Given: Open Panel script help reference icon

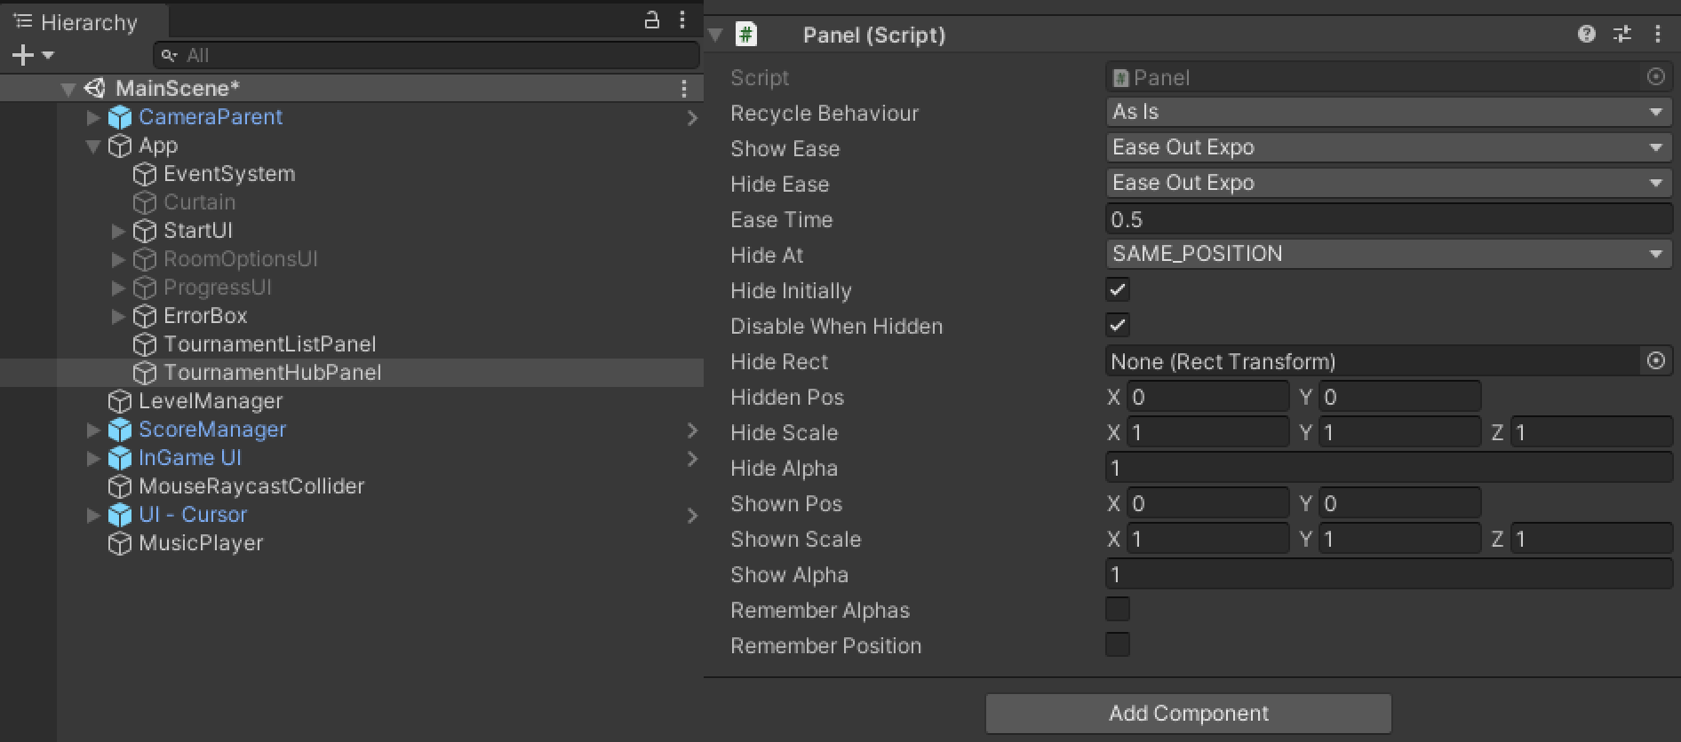Looking at the screenshot, I should (x=1586, y=35).
